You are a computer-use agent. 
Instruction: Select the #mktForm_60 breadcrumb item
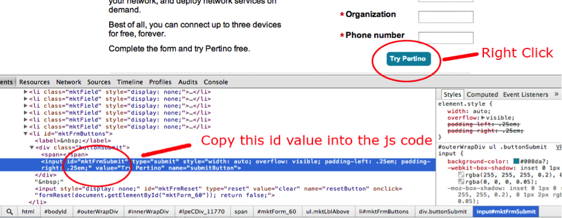point(277,211)
